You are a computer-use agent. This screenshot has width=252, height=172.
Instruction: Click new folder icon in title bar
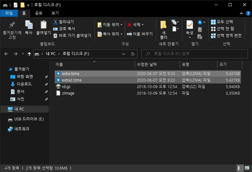point(22,5)
